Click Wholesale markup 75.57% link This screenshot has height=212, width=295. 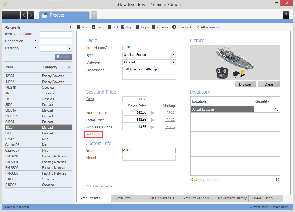tap(170, 127)
